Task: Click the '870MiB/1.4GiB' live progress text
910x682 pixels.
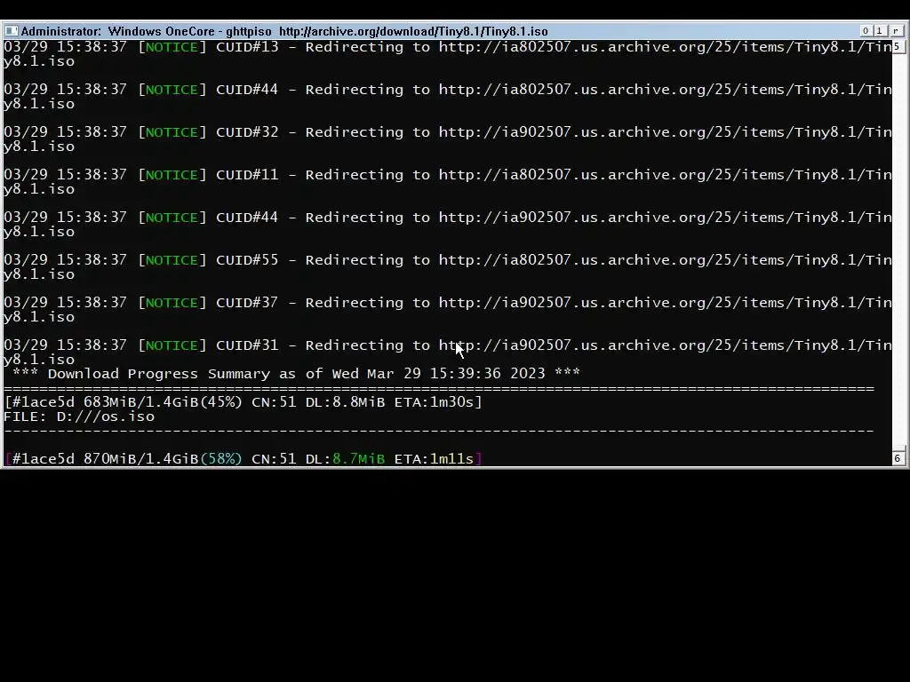Action: (141, 459)
